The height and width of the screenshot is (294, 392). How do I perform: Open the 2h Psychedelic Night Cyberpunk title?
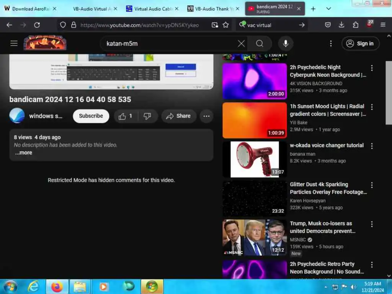pyautogui.click(x=328, y=71)
